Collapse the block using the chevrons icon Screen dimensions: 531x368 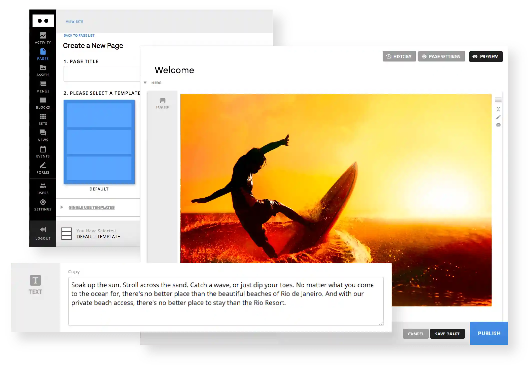pos(498,109)
